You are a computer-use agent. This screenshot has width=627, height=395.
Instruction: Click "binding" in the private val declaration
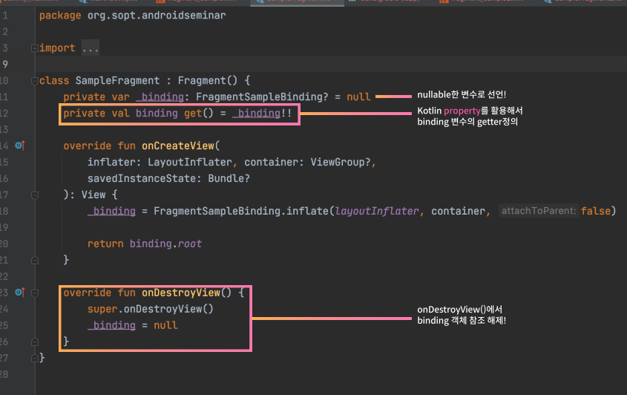coord(157,114)
